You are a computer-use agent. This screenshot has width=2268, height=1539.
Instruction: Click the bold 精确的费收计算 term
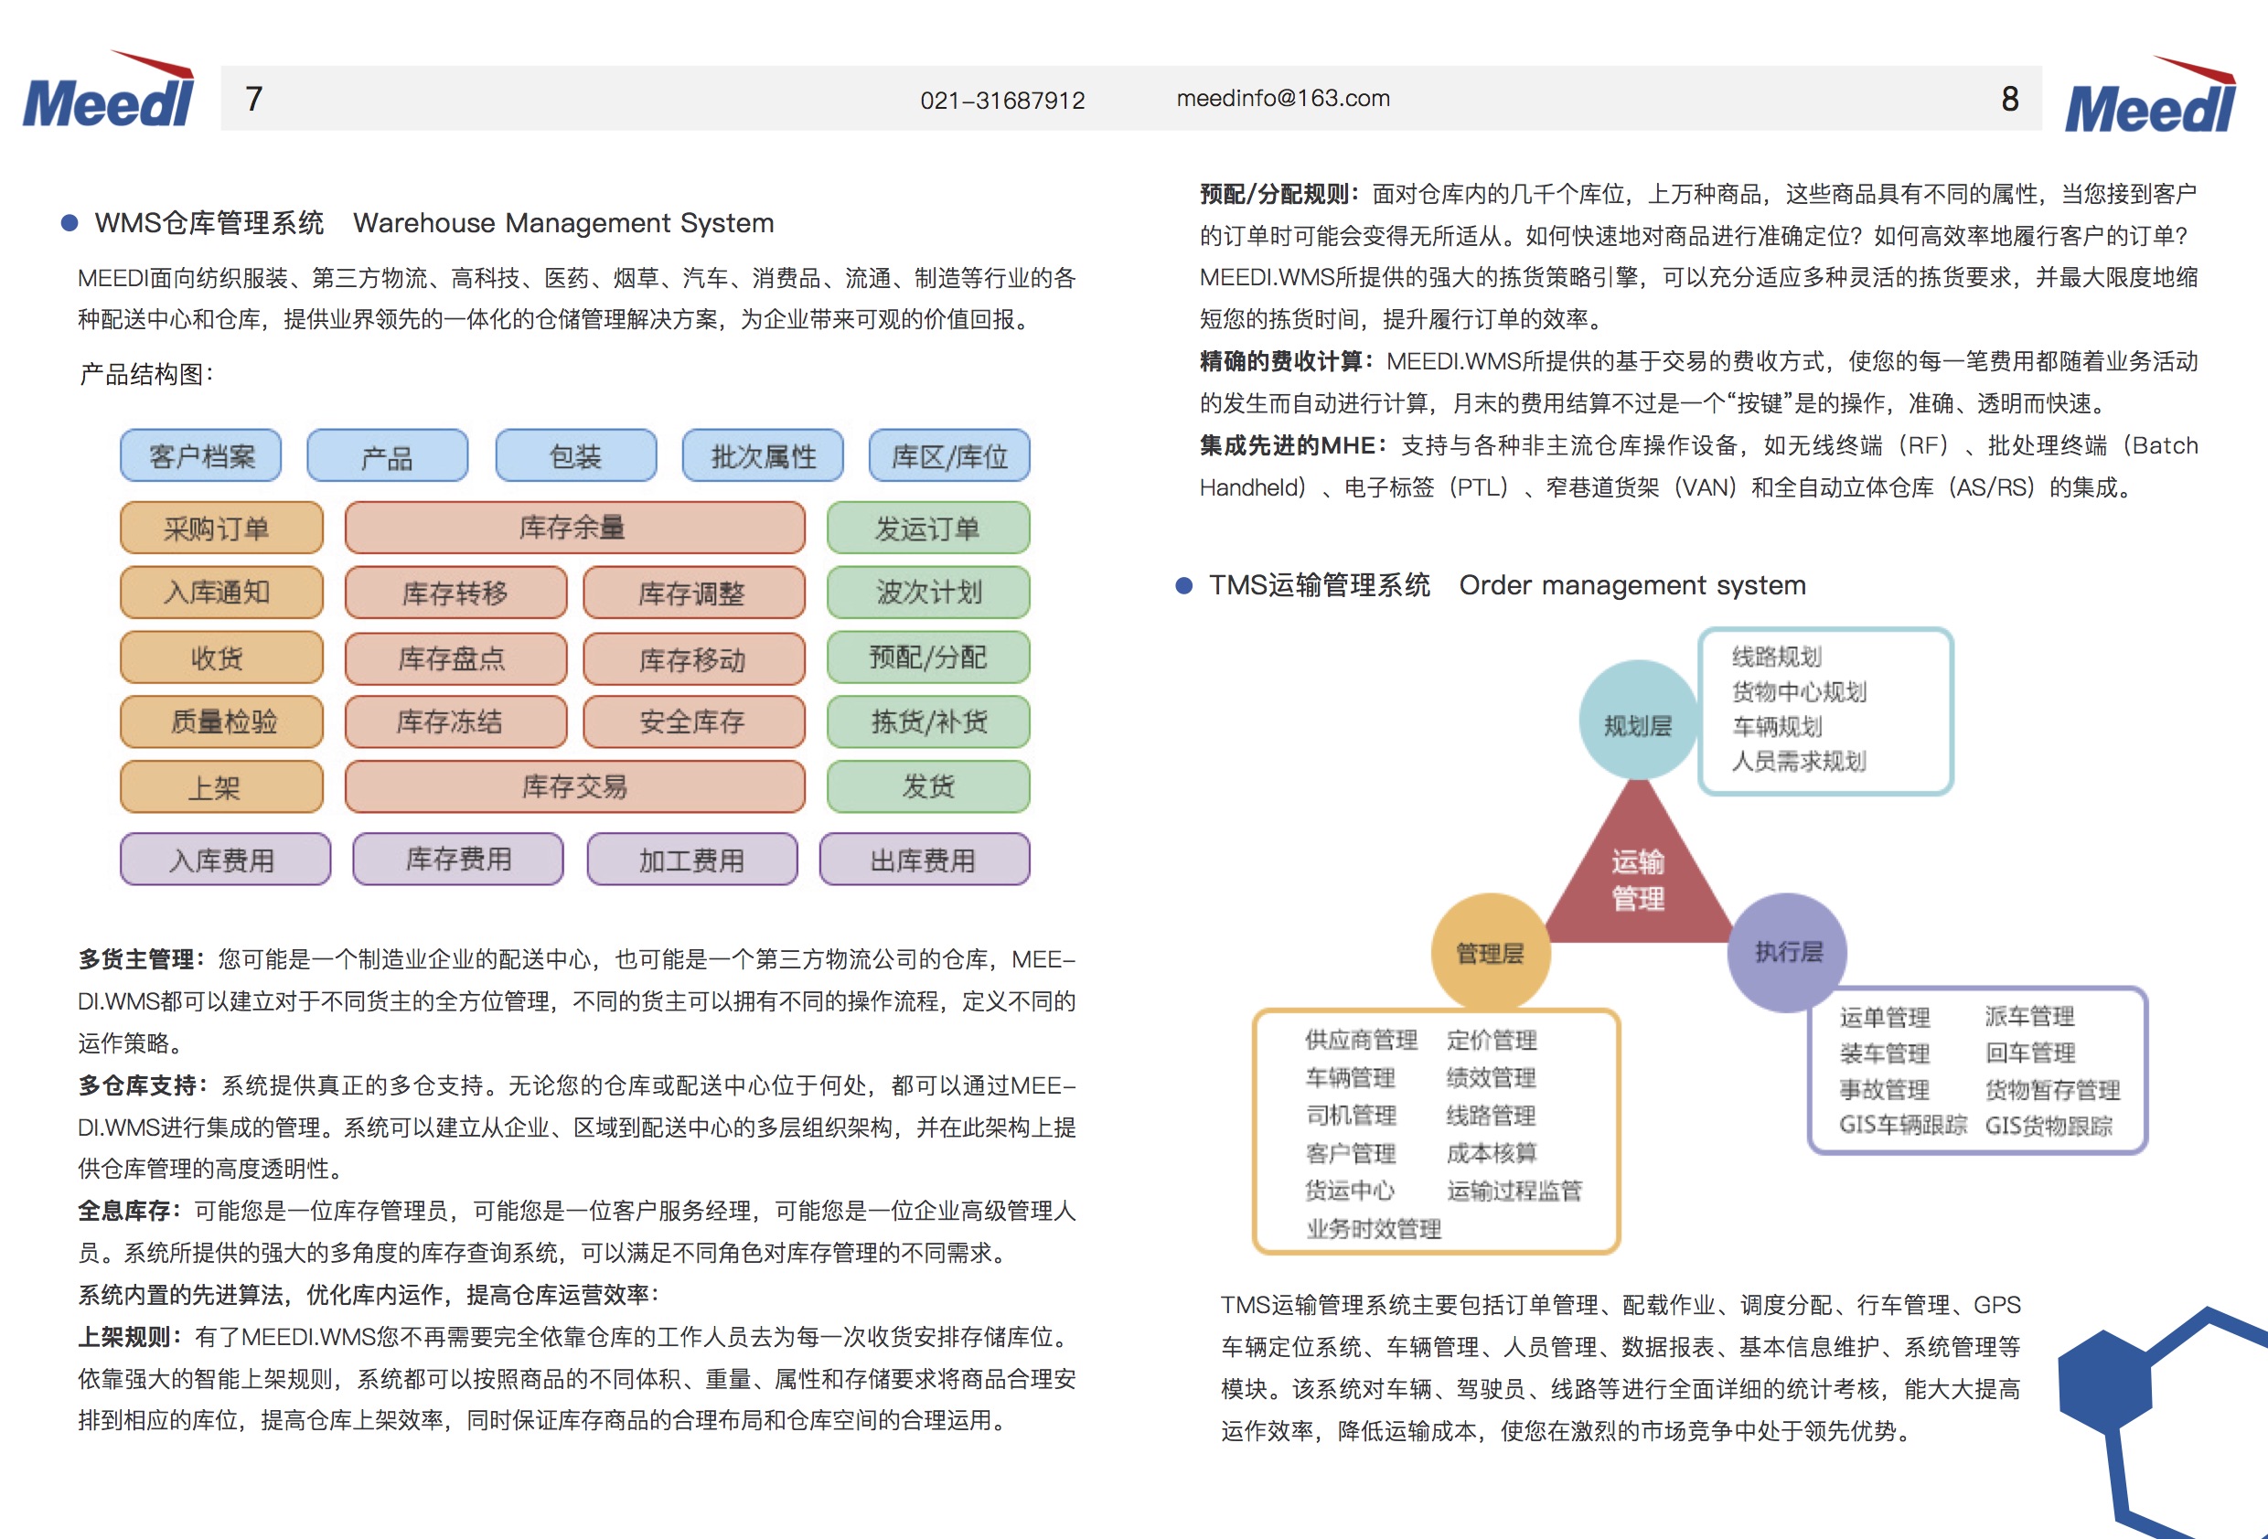tap(1280, 361)
